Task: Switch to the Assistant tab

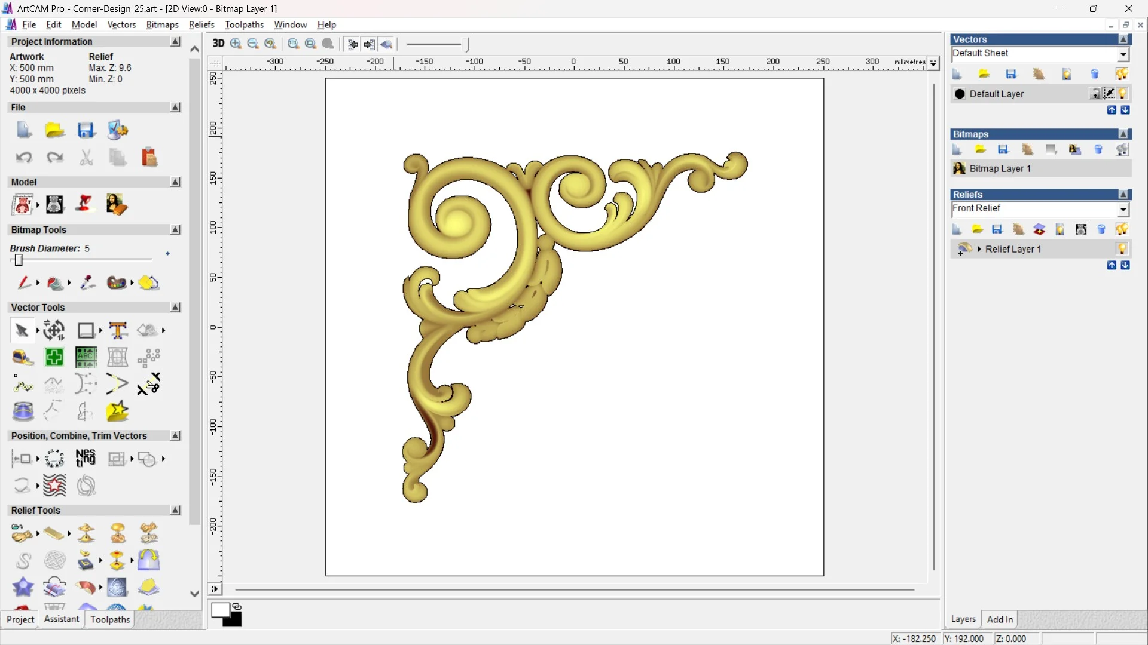Action: [61, 619]
